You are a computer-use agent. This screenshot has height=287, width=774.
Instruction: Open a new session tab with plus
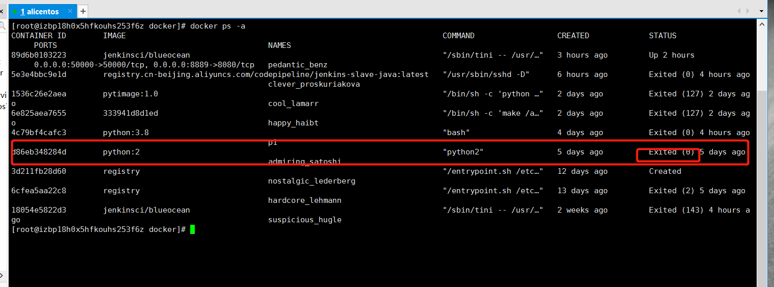click(83, 11)
